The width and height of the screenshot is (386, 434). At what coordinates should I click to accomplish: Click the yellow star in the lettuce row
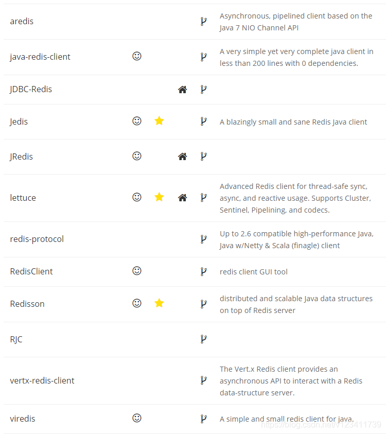point(159,197)
